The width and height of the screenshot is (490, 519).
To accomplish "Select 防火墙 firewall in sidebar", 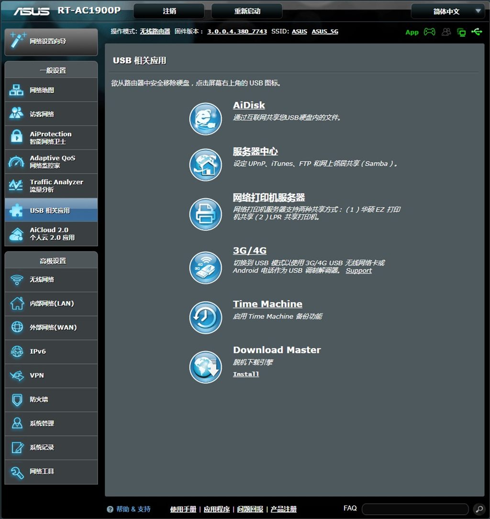I will 51,399.
